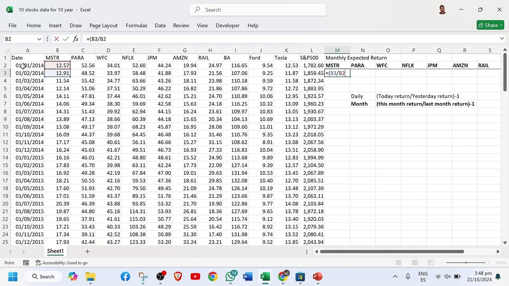The height and width of the screenshot is (286, 509).
Task: Open the Data ribbon tab
Action: pyautogui.click(x=160, y=25)
